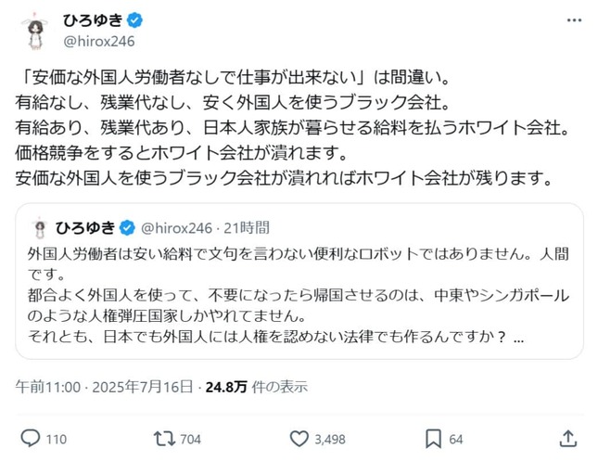
Task: Bookmark this tweet
Action: point(433,437)
